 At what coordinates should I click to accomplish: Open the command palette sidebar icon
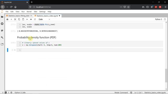[x=2, y=31]
